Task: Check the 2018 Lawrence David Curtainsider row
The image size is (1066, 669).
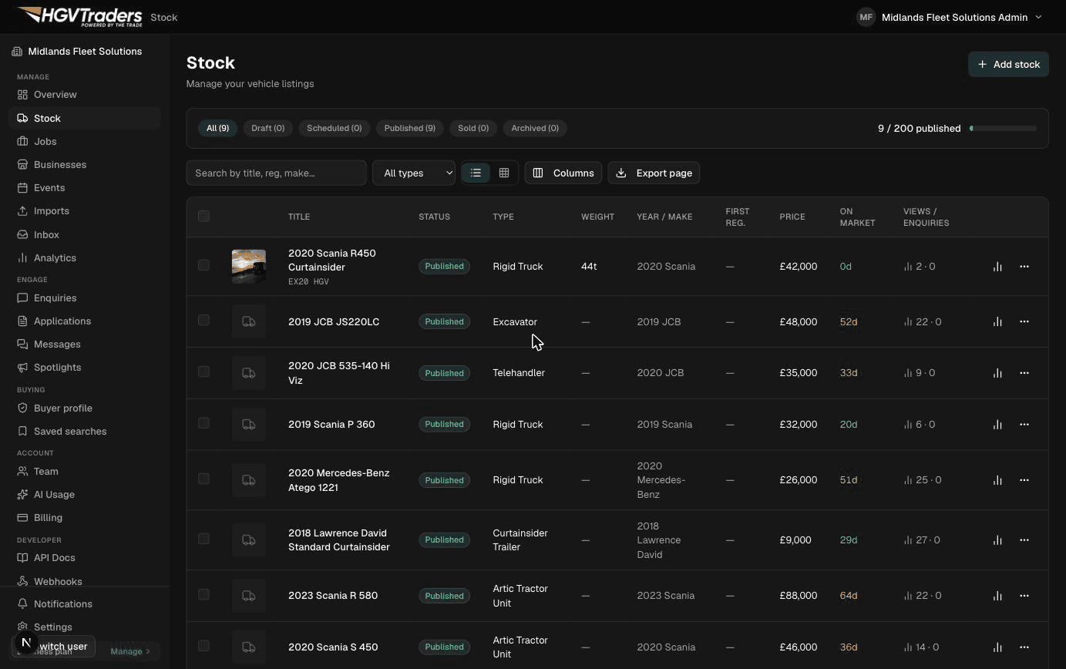Action: tap(203, 539)
